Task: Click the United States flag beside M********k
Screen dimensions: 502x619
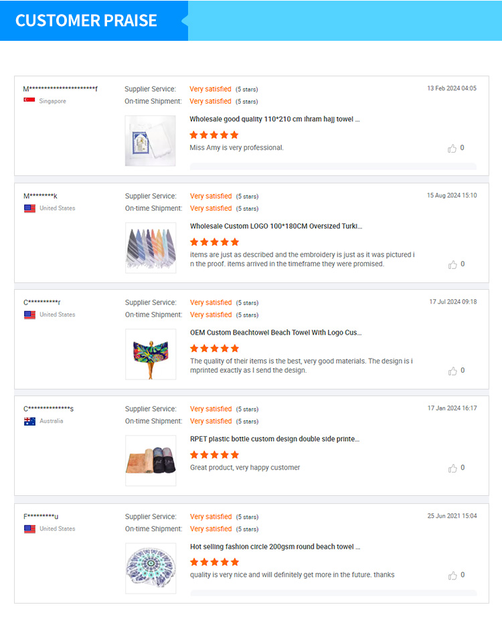Action: (29, 208)
